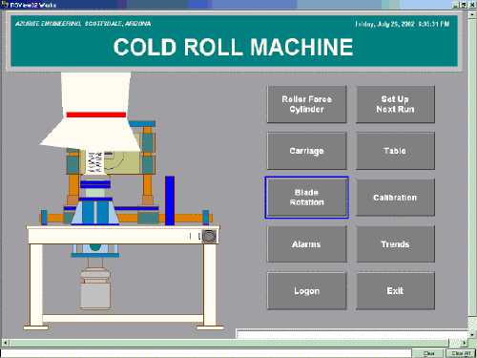
Task: Click the horizontal scrollbar left arrow
Action: (5, 343)
